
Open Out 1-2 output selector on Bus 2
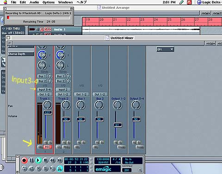(x=100, y=94)
